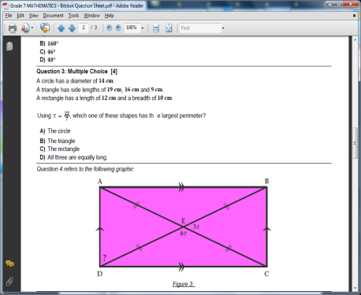Image resolution: width=361 pixels, height=295 pixels.
Task: Close the document with menu bar X
Action: (x=354, y=16)
